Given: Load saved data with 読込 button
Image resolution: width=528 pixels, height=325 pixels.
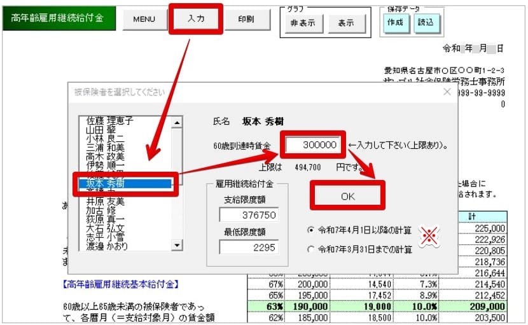Looking at the screenshot, I should [426, 23].
